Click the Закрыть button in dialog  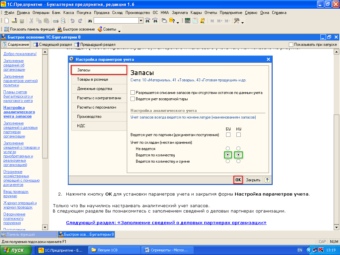253,180
